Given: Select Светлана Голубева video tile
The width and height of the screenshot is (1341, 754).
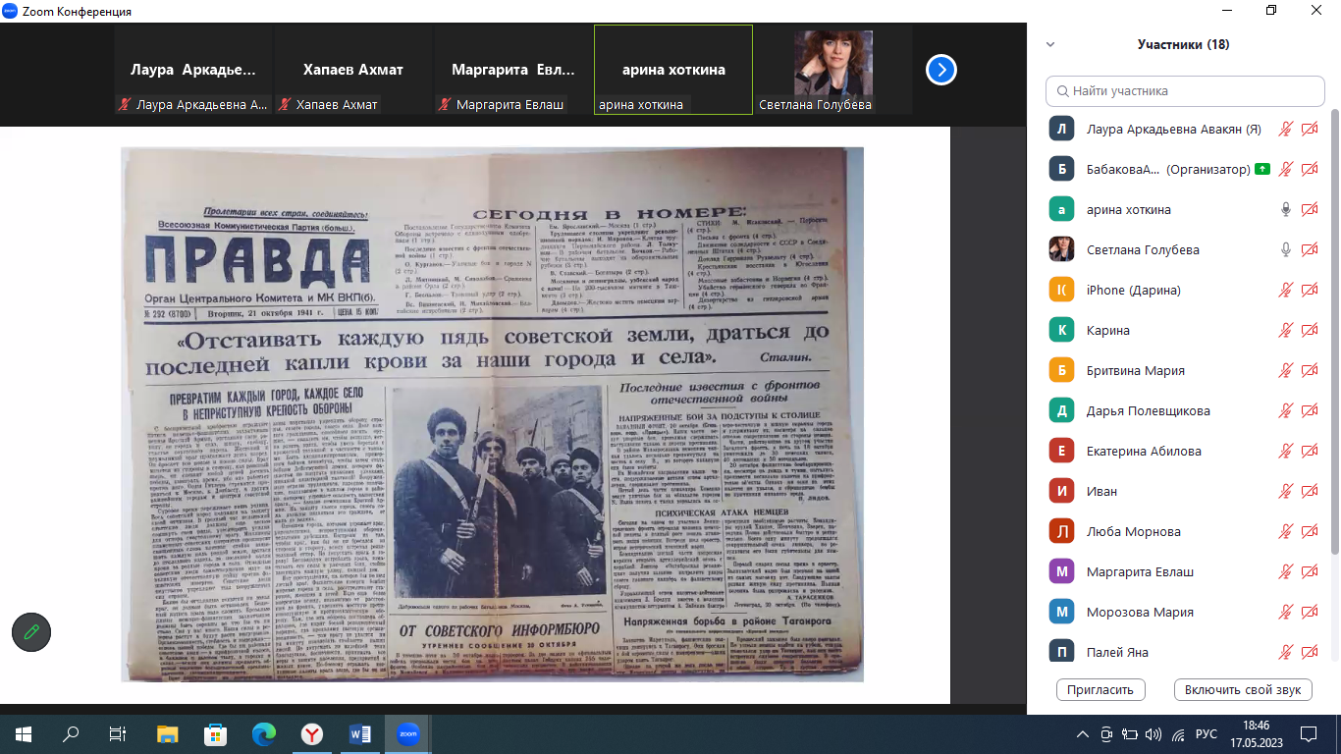Looking at the screenshot, I should [833, 70].
